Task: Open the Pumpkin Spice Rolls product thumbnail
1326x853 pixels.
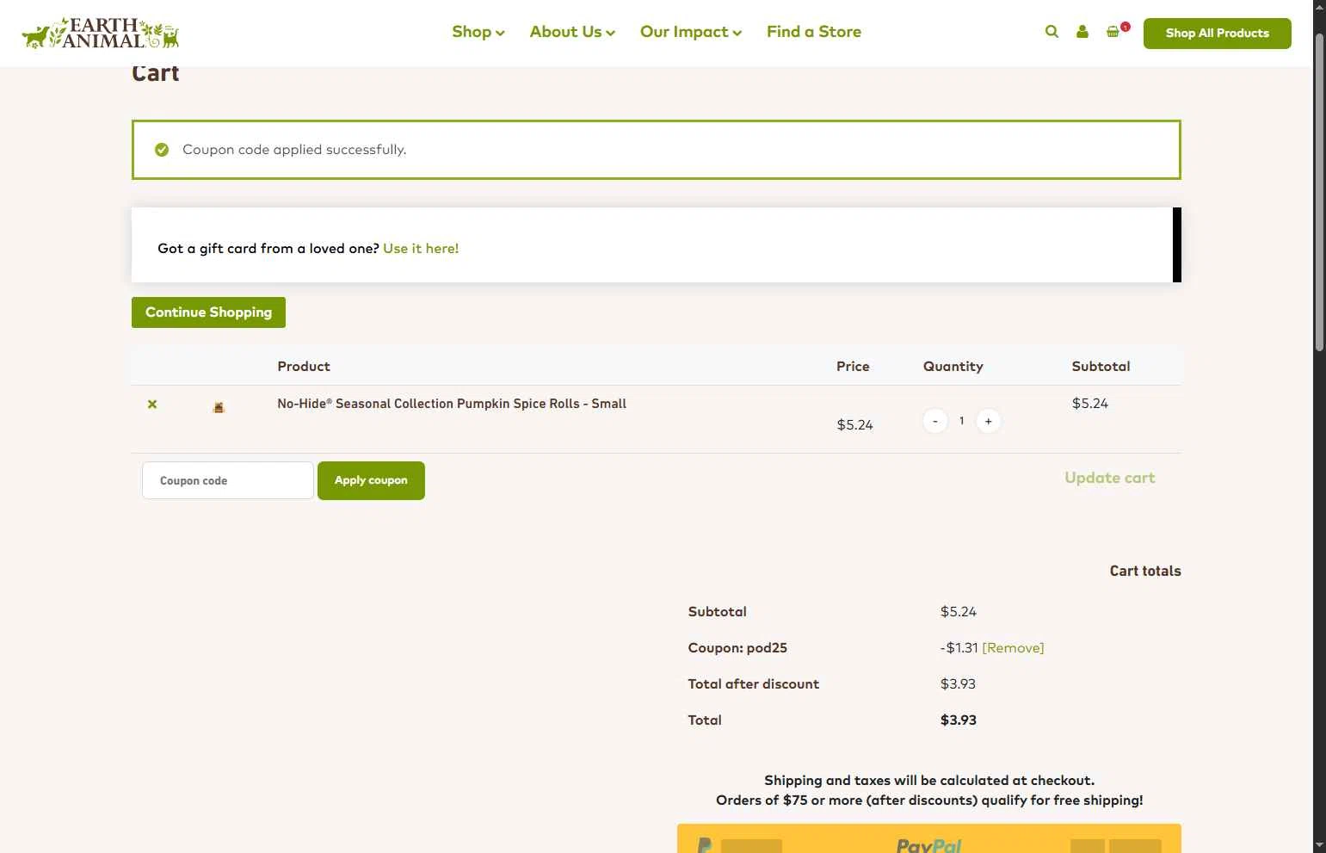Action: tap(219, 407)
